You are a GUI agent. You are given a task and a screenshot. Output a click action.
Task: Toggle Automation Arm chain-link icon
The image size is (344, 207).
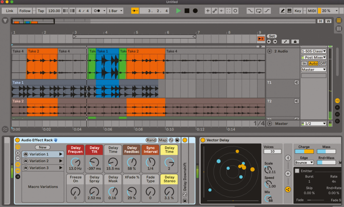[x=215, y=11]
